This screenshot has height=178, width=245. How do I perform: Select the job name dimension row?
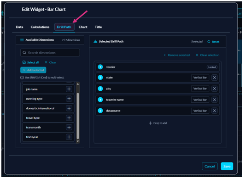[x=48, y=89]
